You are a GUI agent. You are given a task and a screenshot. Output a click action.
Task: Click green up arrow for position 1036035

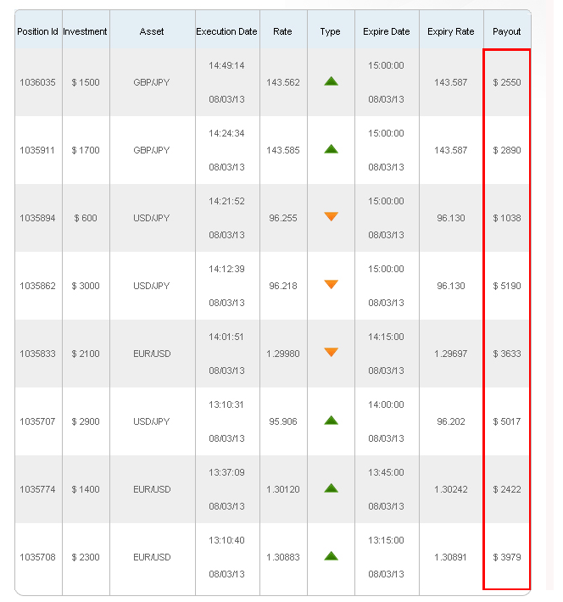coord(331,81)
